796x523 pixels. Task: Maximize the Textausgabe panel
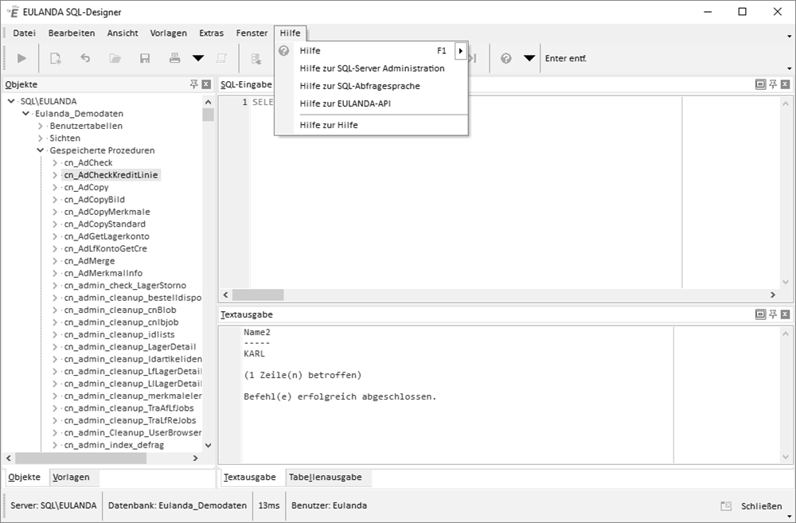pos(760,314)
